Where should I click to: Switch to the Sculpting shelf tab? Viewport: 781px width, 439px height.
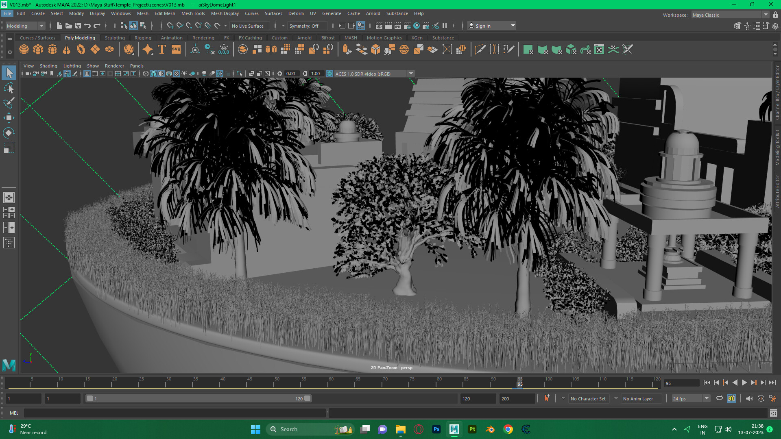(x=115, y=38)
